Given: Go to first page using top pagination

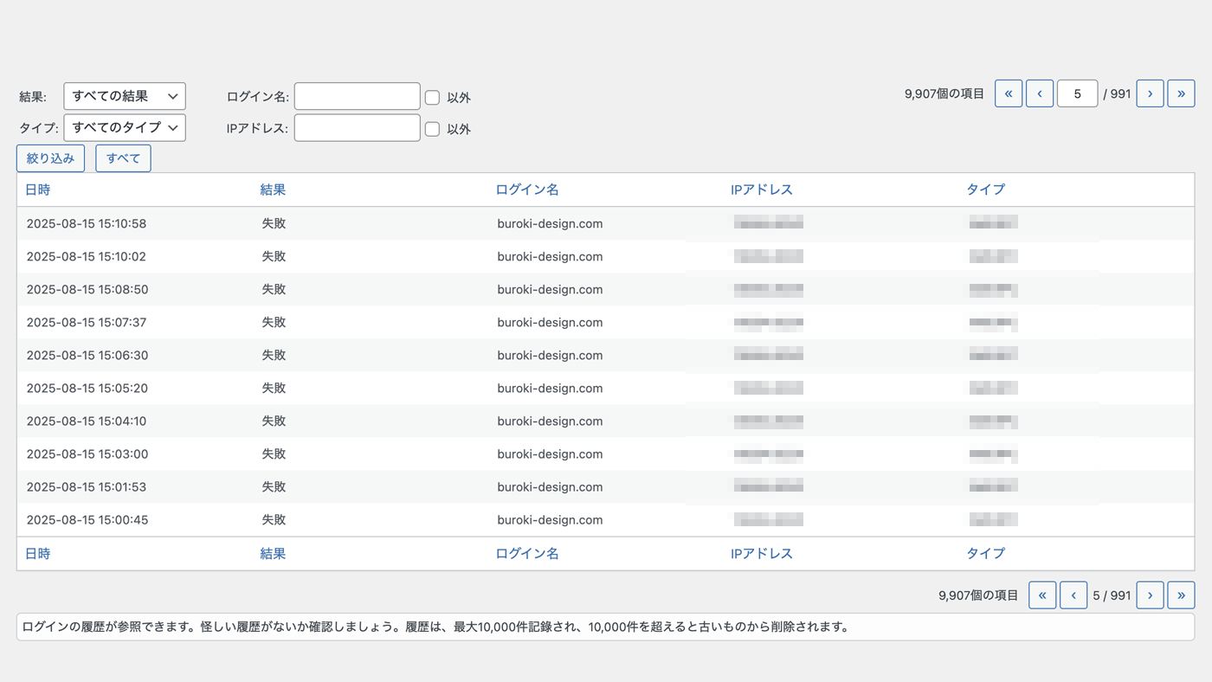Looking at the screenshot, I should coord(1009,93).
